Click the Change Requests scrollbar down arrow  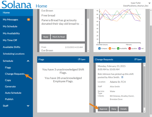144,111
